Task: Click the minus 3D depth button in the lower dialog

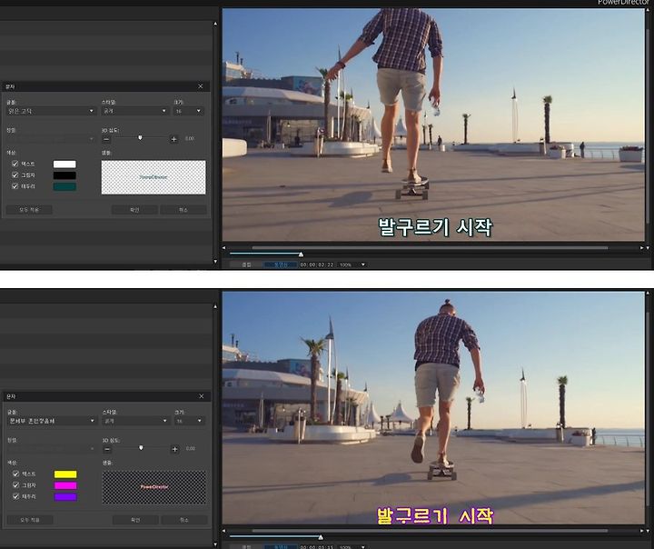Action: click(x=107, y=449)
